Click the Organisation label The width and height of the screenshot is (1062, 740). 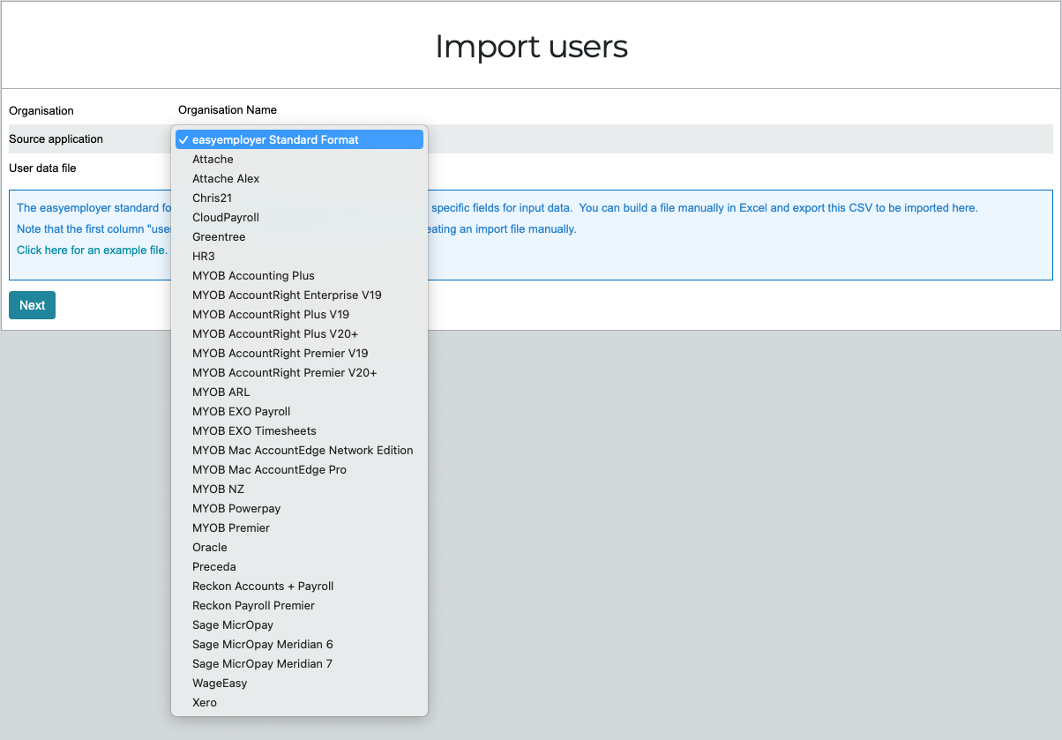41,111
